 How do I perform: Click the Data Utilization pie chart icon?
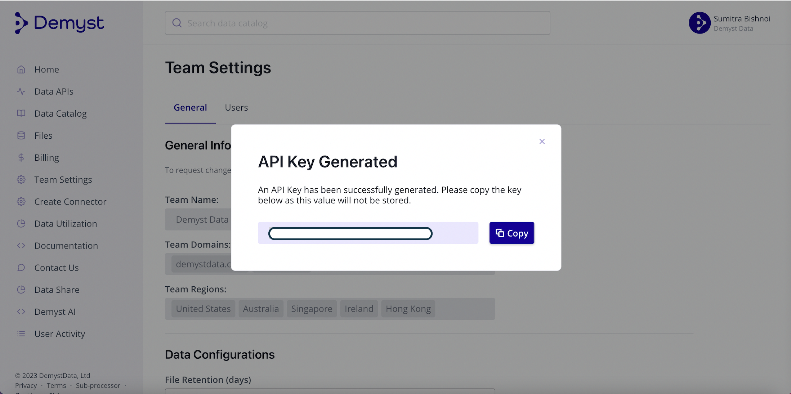[21, 224]
